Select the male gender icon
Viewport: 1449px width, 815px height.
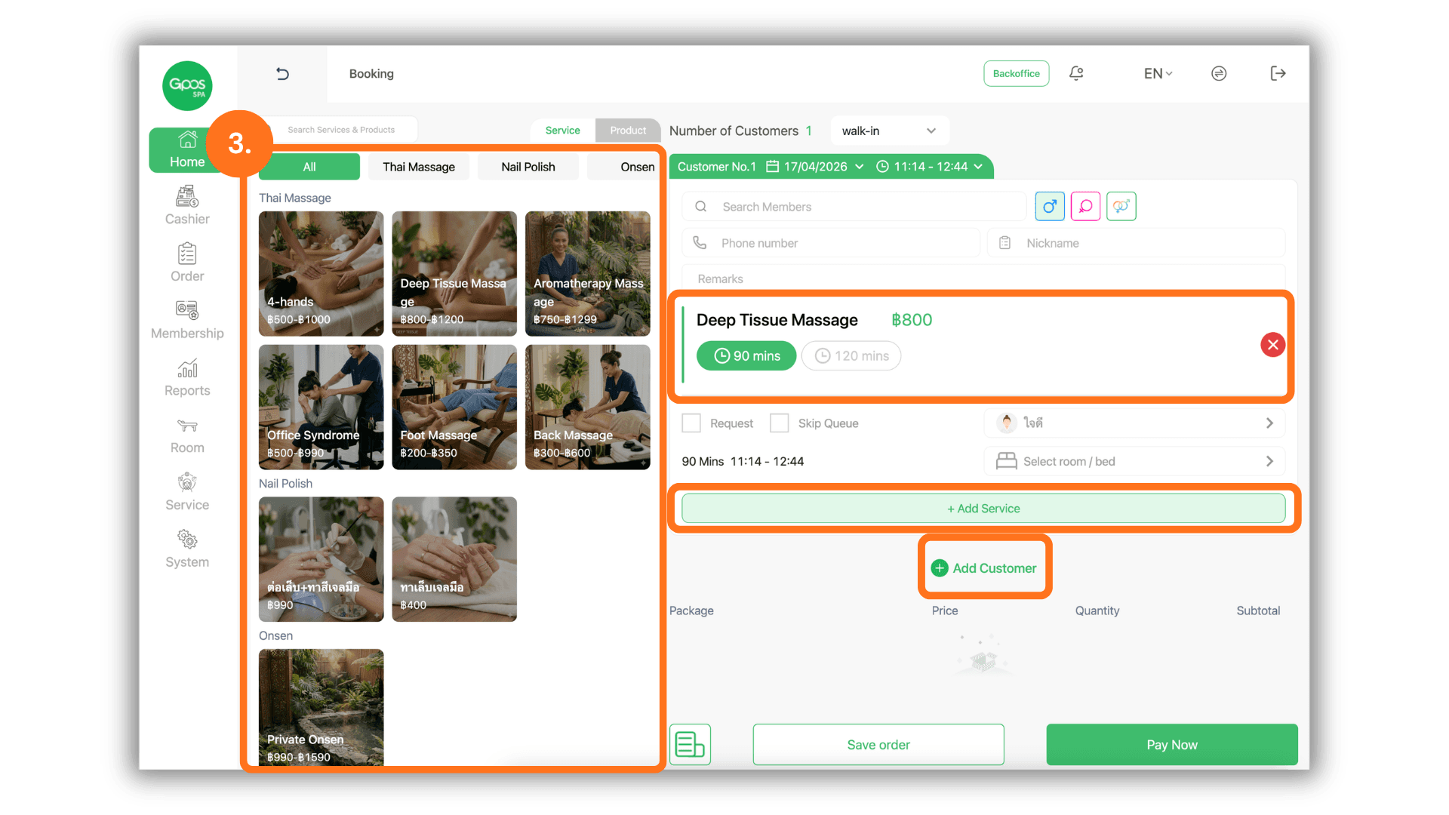[x=1050, y=206]
